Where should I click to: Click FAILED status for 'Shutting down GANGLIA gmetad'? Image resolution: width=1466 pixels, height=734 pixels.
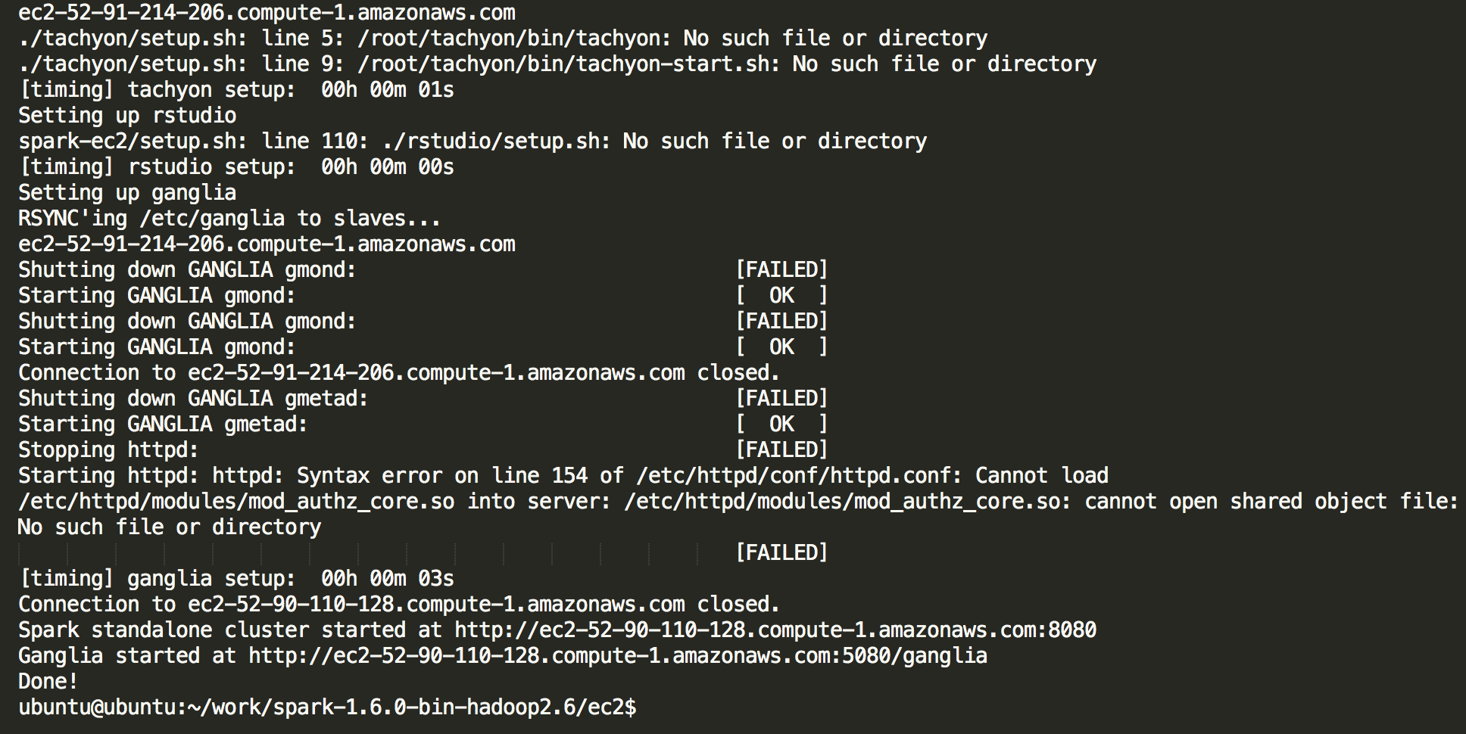[x=781, y=399]
